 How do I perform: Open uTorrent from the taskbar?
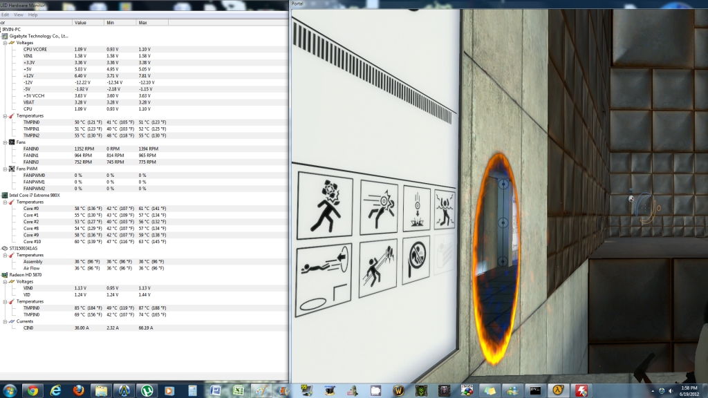[x=147, y=391]
